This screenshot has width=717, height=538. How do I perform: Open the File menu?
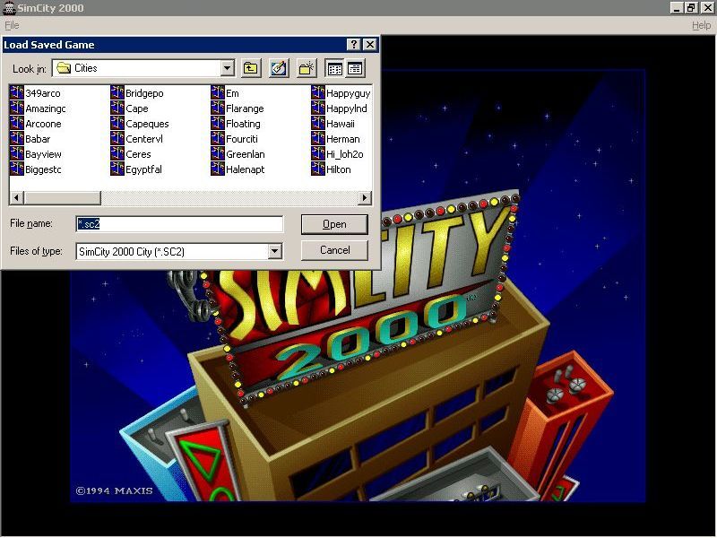(x=12, y=25)
